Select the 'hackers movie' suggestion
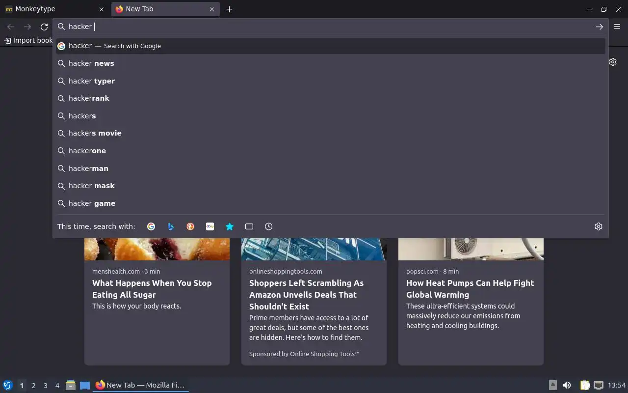 pos(330,133)
